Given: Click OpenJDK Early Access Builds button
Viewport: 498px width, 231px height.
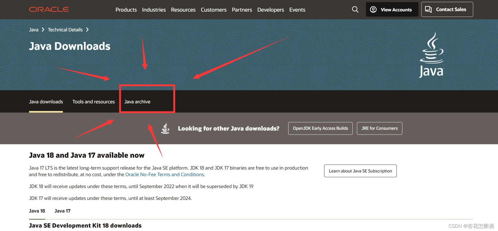Looking at the screenshot, I should point(320,128).
